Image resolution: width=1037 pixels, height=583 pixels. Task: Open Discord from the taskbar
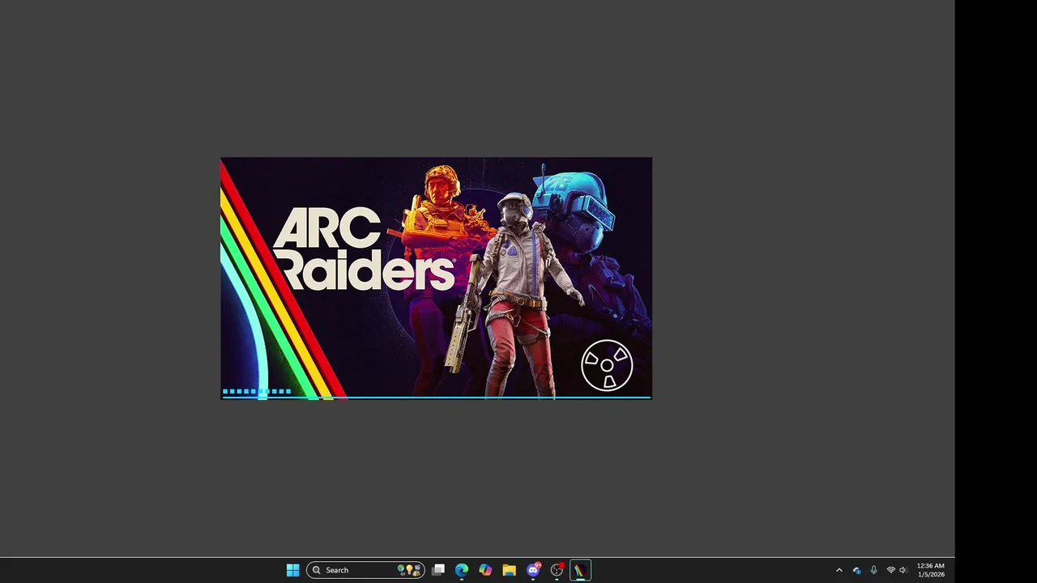pyautogui.click(x=533, y=570)
